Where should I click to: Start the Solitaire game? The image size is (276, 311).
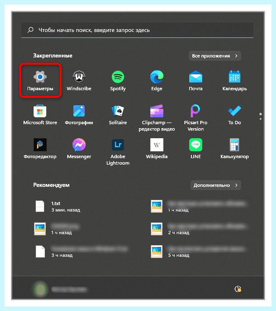[118, 115]
